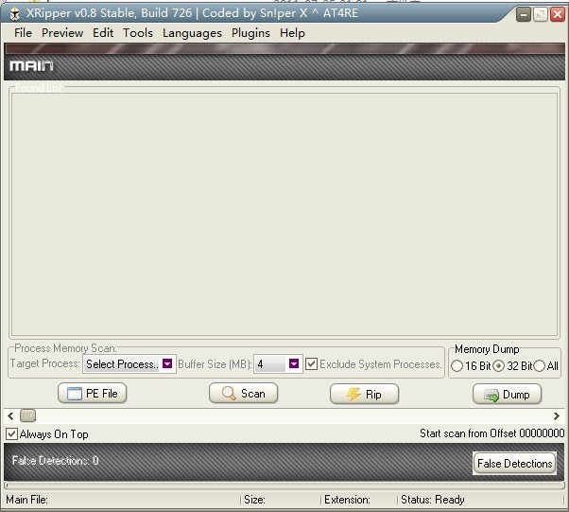Click the False Detections button
This screenshot has height=512, width=569.
pos(514,463)
